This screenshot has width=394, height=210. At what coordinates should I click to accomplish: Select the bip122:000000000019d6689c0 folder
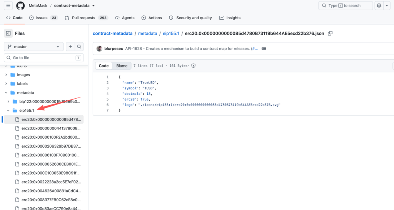tap(50, 101)
